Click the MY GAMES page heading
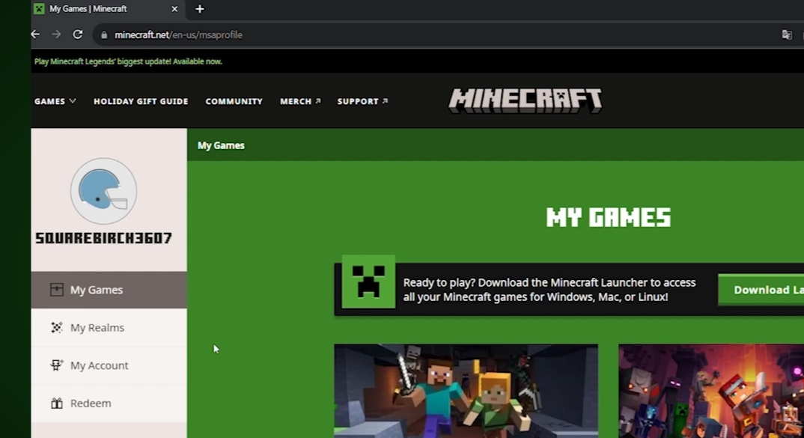This screenshot has height=438, width=804. (x=608, y=217)
